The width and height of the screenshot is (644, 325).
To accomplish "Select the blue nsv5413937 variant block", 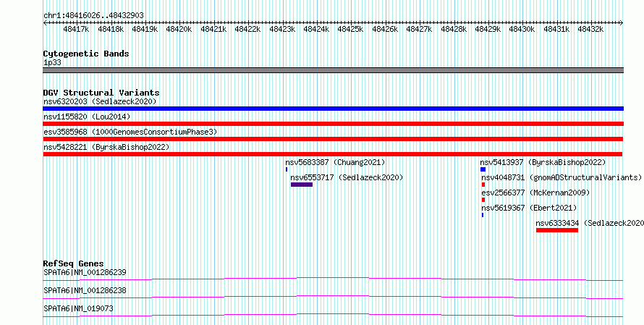I will point(483,169).
